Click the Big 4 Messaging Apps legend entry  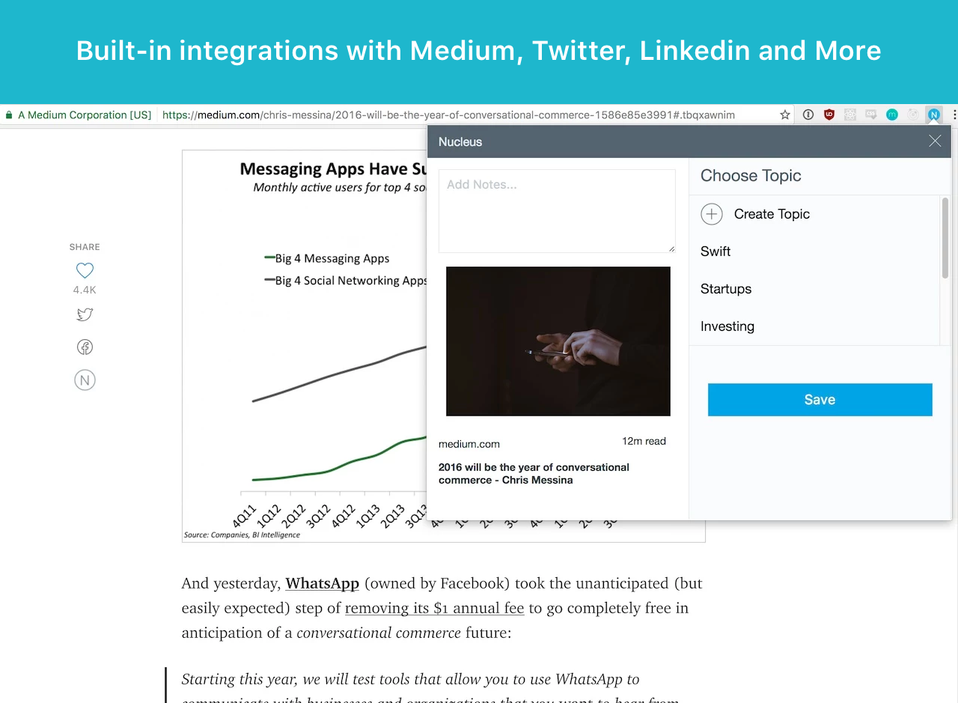327,258
